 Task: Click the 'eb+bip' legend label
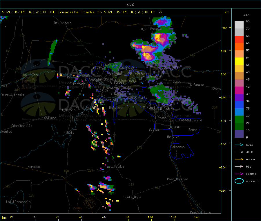pos(251,174)
